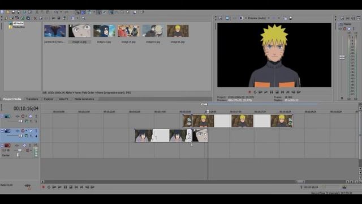Collapse video track 2 using its minimize icon
362x204 pixels.
coord(2,131)
